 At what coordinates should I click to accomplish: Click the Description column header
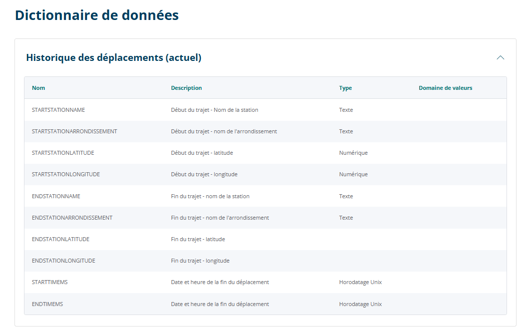pyautogui.click(x=186, y=88)
